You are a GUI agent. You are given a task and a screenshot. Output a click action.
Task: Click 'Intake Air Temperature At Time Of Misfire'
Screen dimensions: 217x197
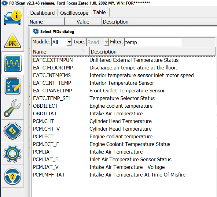click(x=138, y=175)
